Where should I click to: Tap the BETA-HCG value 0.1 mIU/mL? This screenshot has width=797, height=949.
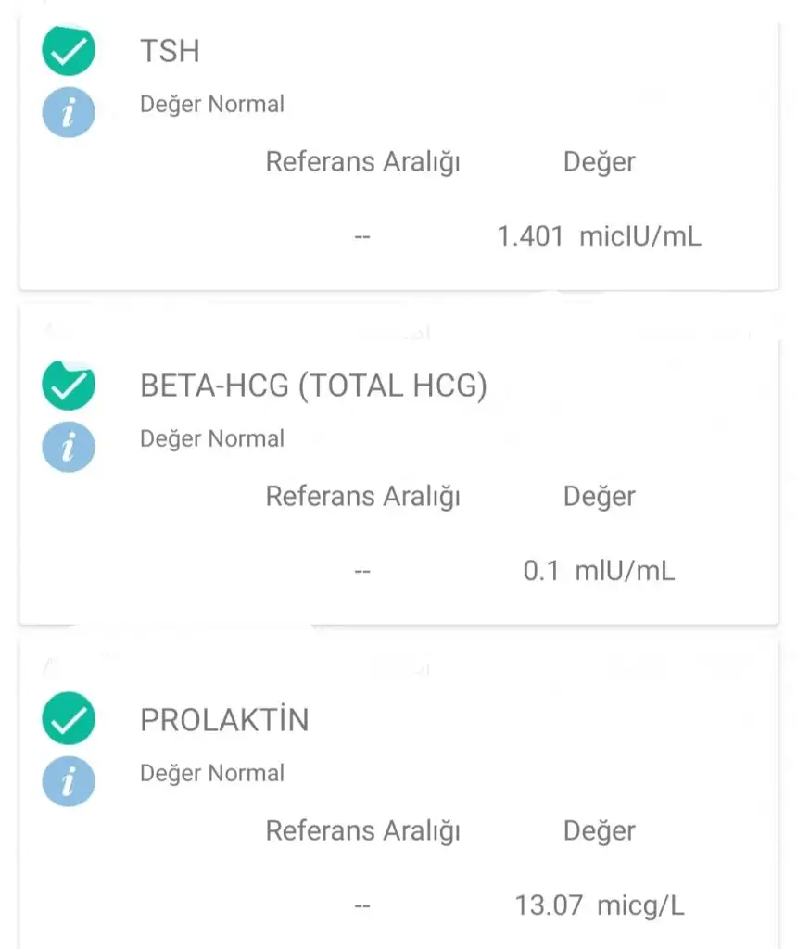599,571
